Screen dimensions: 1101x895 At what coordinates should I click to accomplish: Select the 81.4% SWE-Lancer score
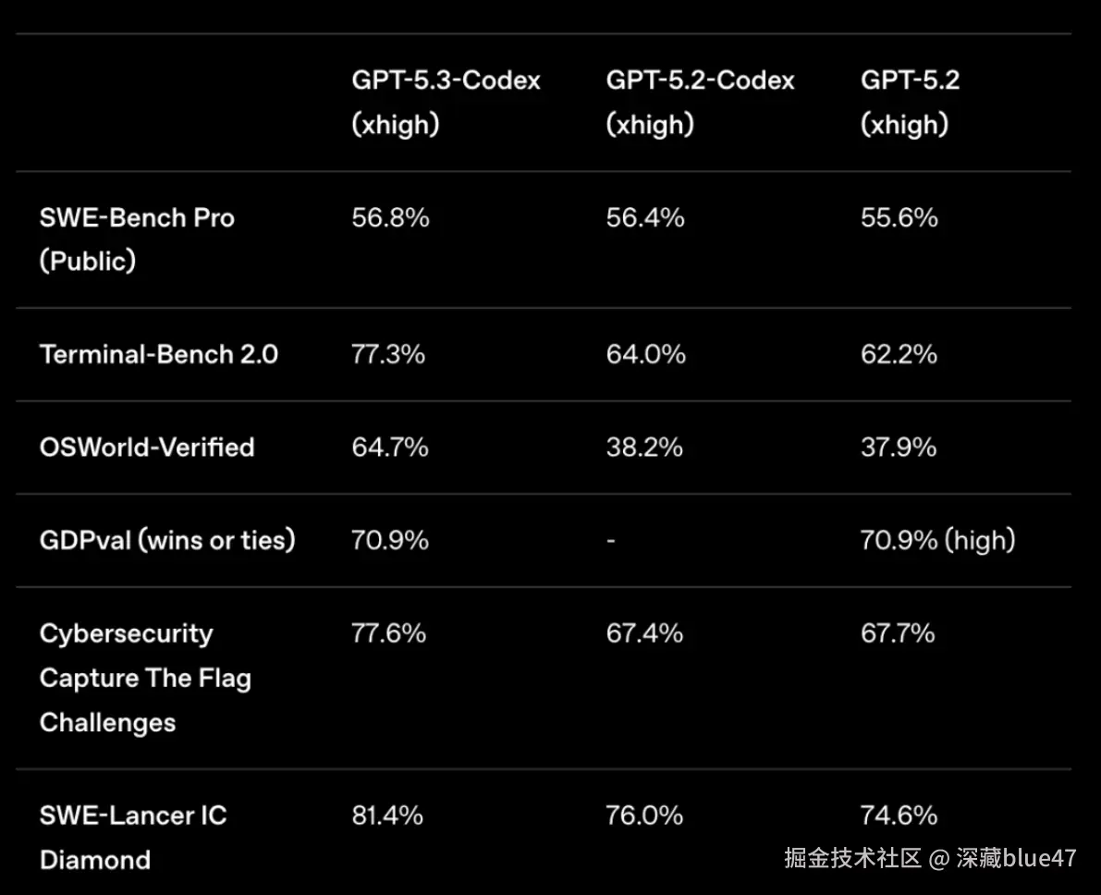click(387, 815)
